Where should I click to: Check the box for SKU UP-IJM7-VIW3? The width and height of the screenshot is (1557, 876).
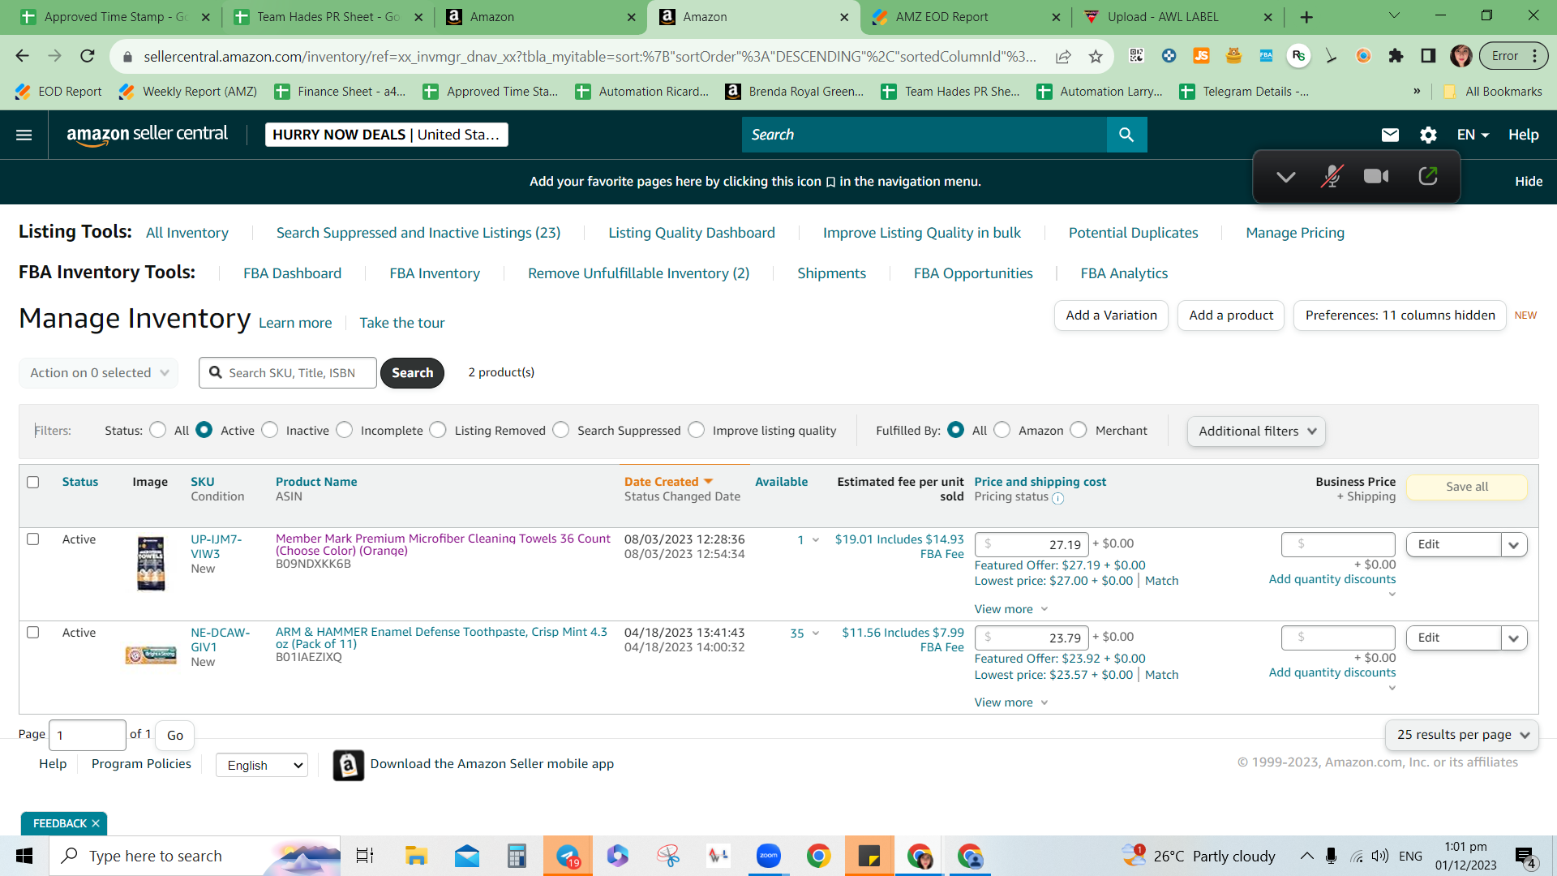click(x=33, y=539)
